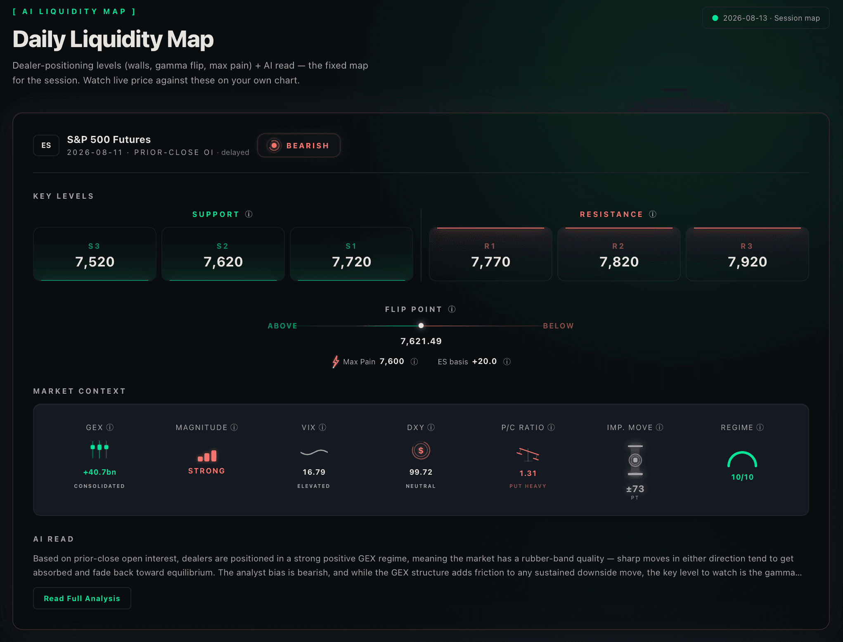
Task: Click the VIX wave line icon
Action: coord(314,452)
